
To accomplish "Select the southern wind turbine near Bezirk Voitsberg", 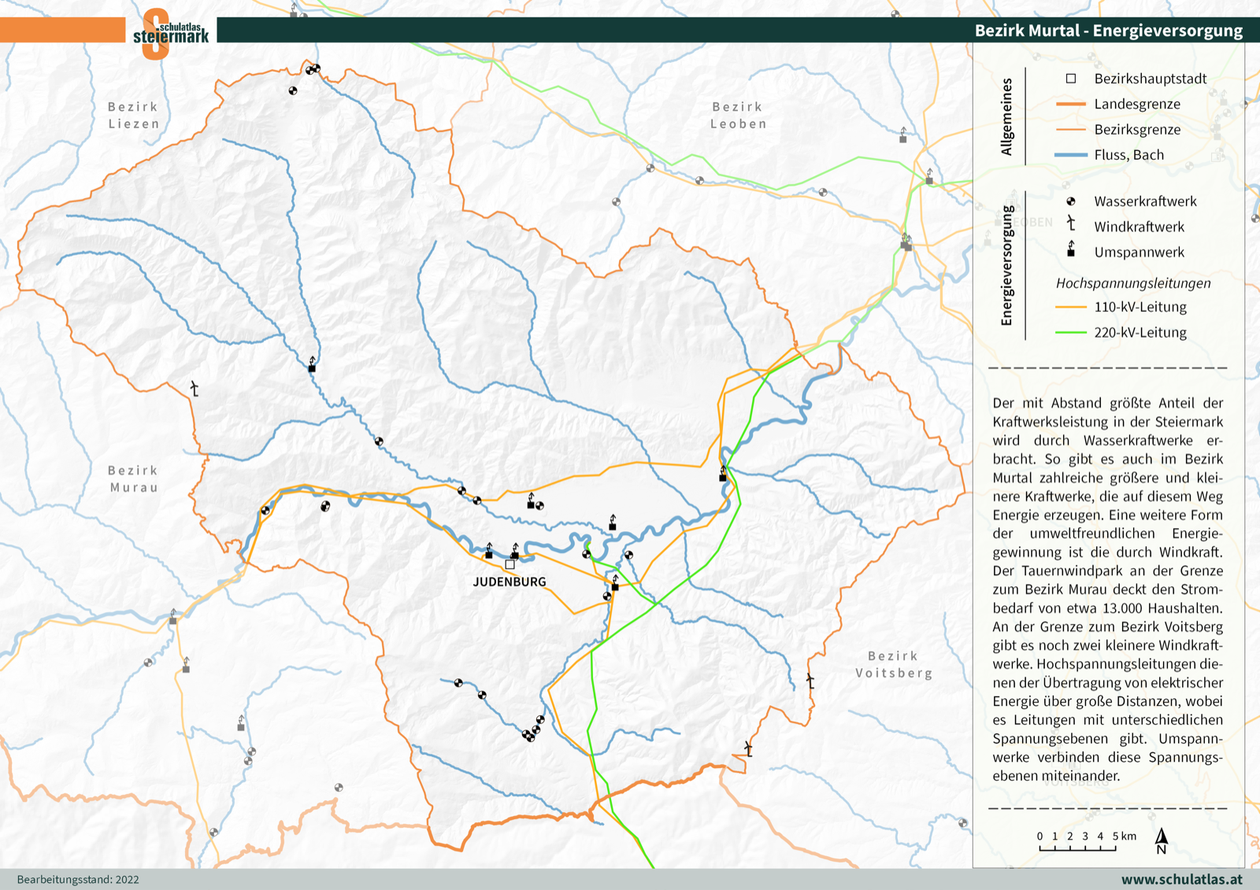I will click(748, 748).
